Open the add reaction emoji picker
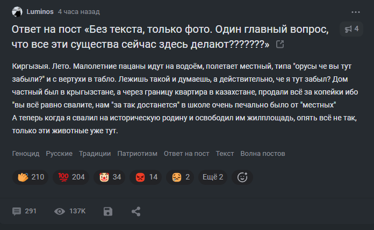 [242, 177]
